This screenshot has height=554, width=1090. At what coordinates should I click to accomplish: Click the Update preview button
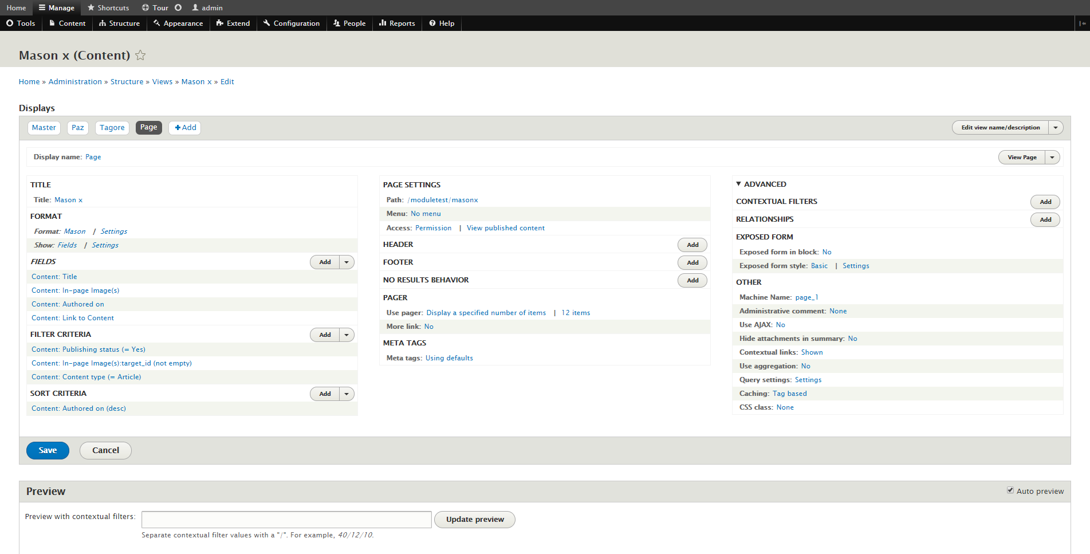(x=475, y=520)
